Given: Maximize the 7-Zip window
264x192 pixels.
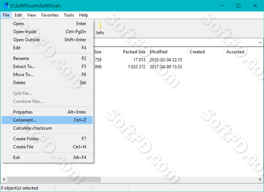Looking at the screenshot, I should click(x=239, y=6).
